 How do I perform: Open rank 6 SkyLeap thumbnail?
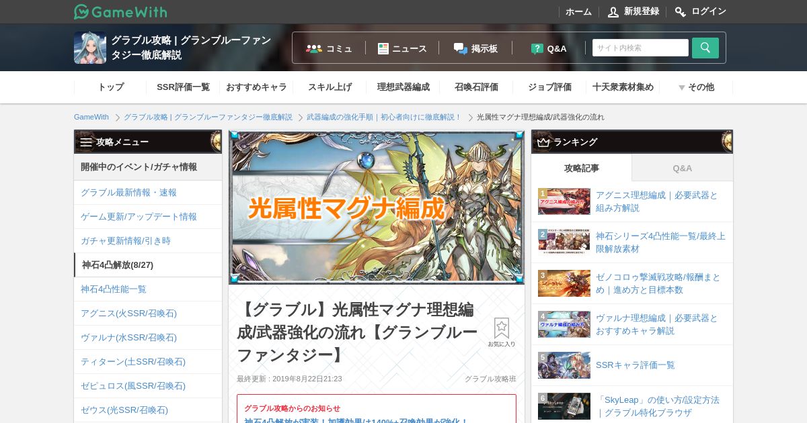[564, 406]
